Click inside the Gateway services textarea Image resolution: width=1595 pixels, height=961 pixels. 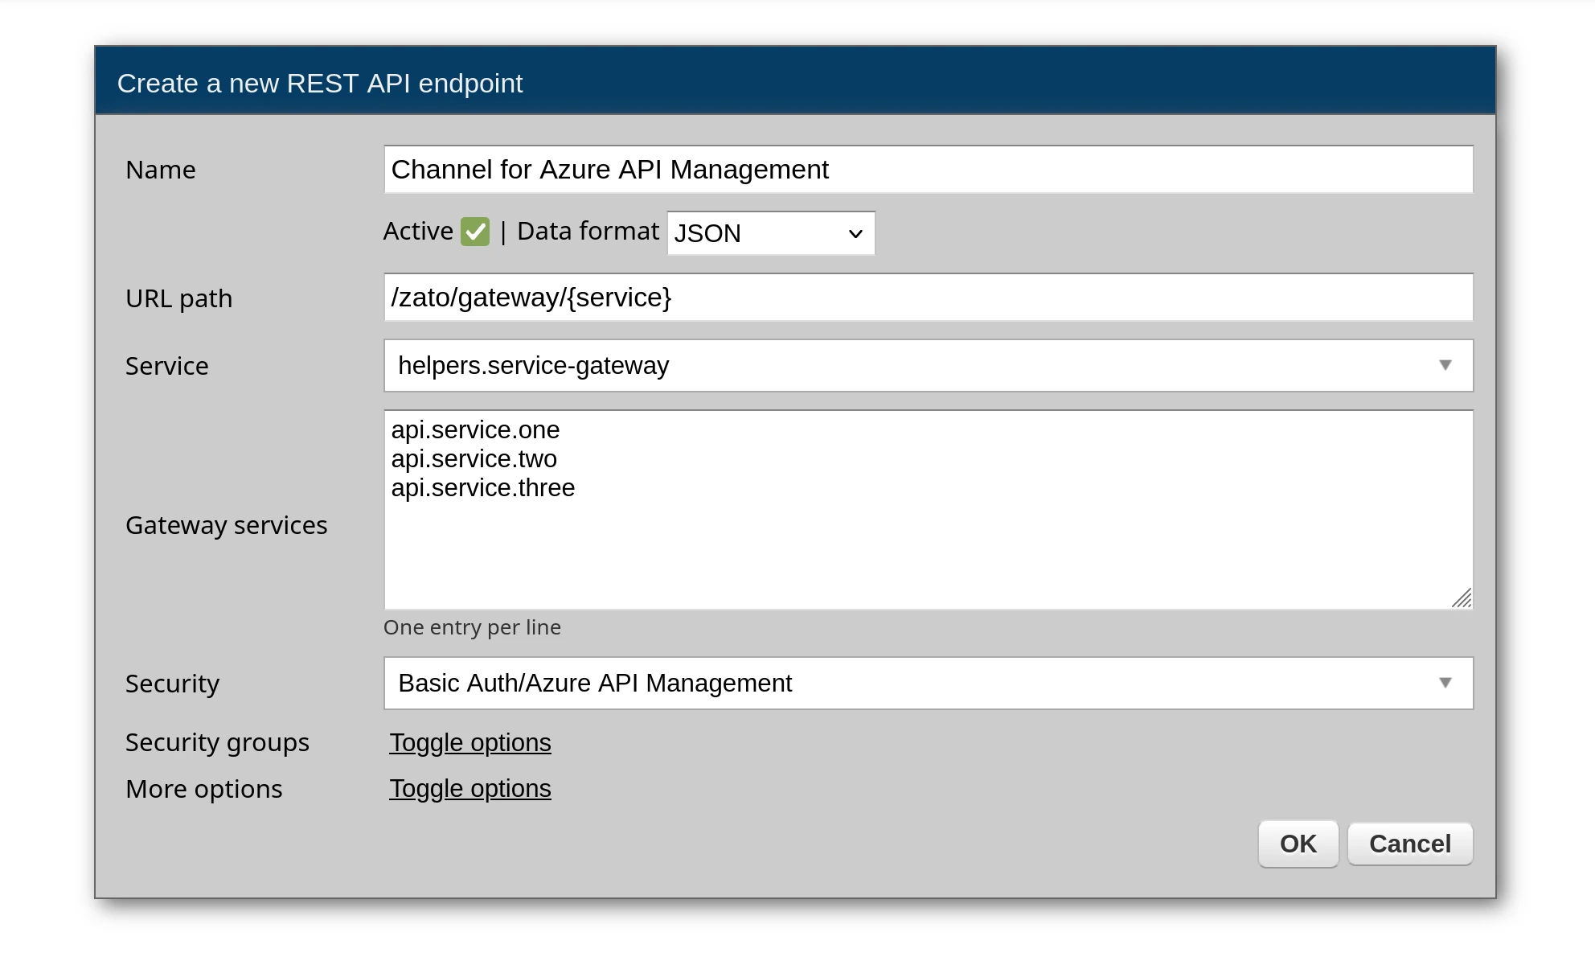tap(928, 547)
